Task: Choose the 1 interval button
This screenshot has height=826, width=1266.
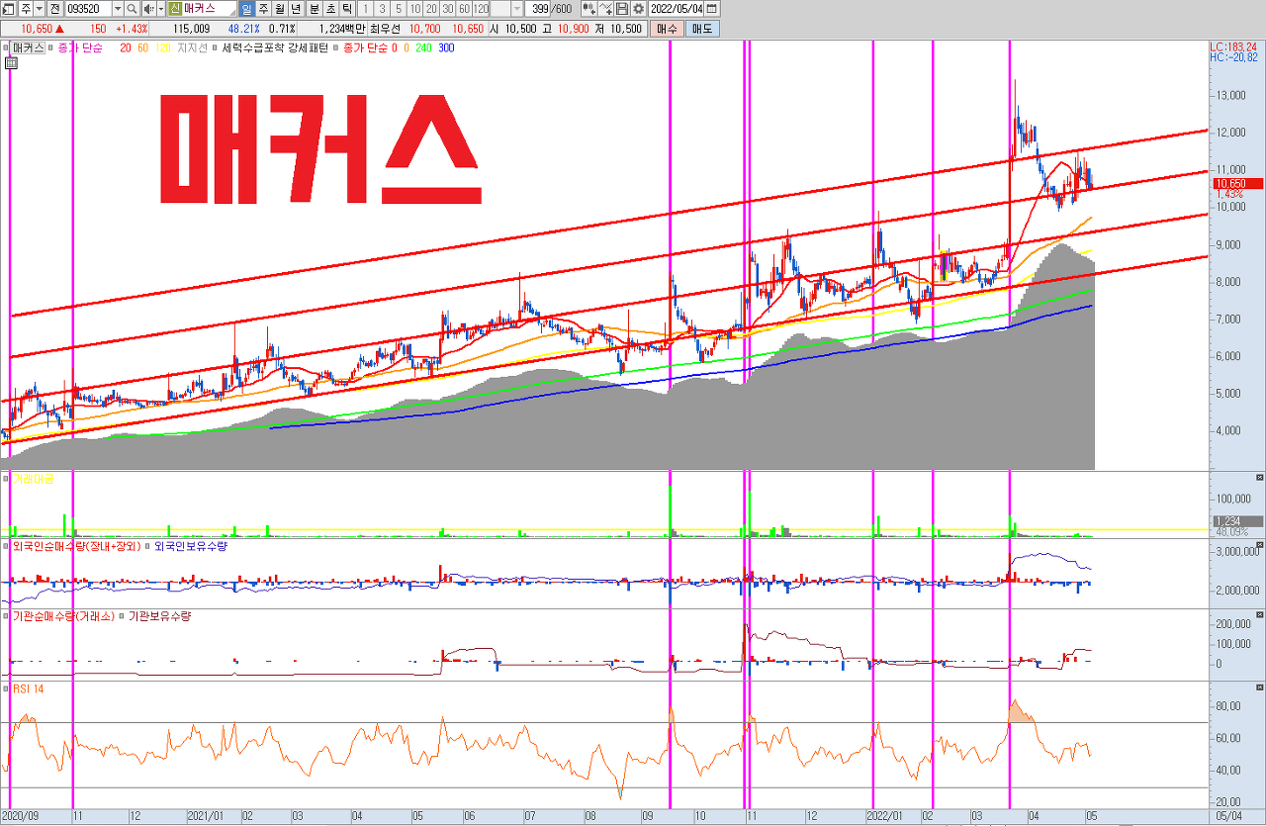Action: click(365, 9)
